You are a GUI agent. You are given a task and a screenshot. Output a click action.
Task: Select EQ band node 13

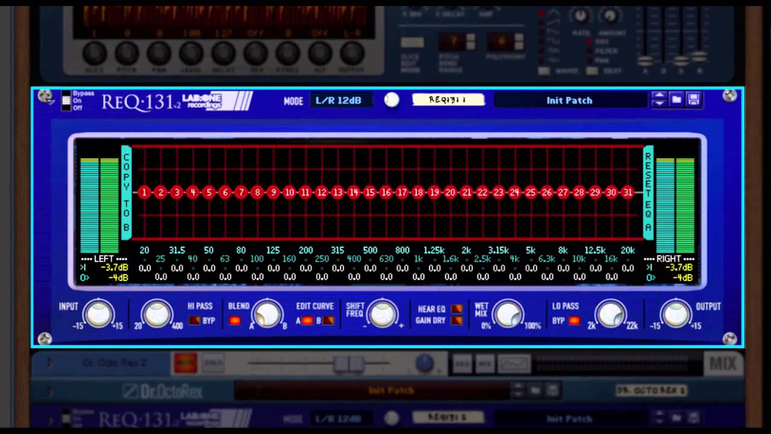click(337, 192)
